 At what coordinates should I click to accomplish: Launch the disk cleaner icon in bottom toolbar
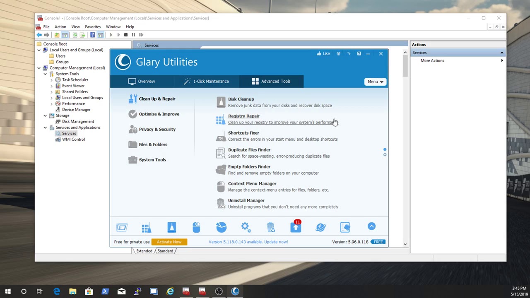pos(171,227)
